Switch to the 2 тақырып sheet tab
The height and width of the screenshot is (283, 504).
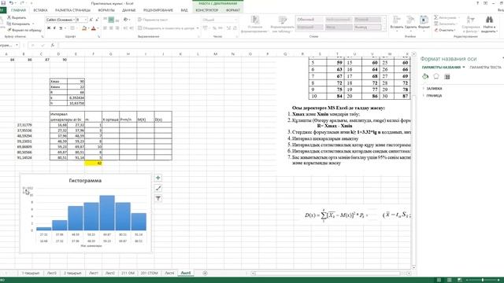coord(72,273)
